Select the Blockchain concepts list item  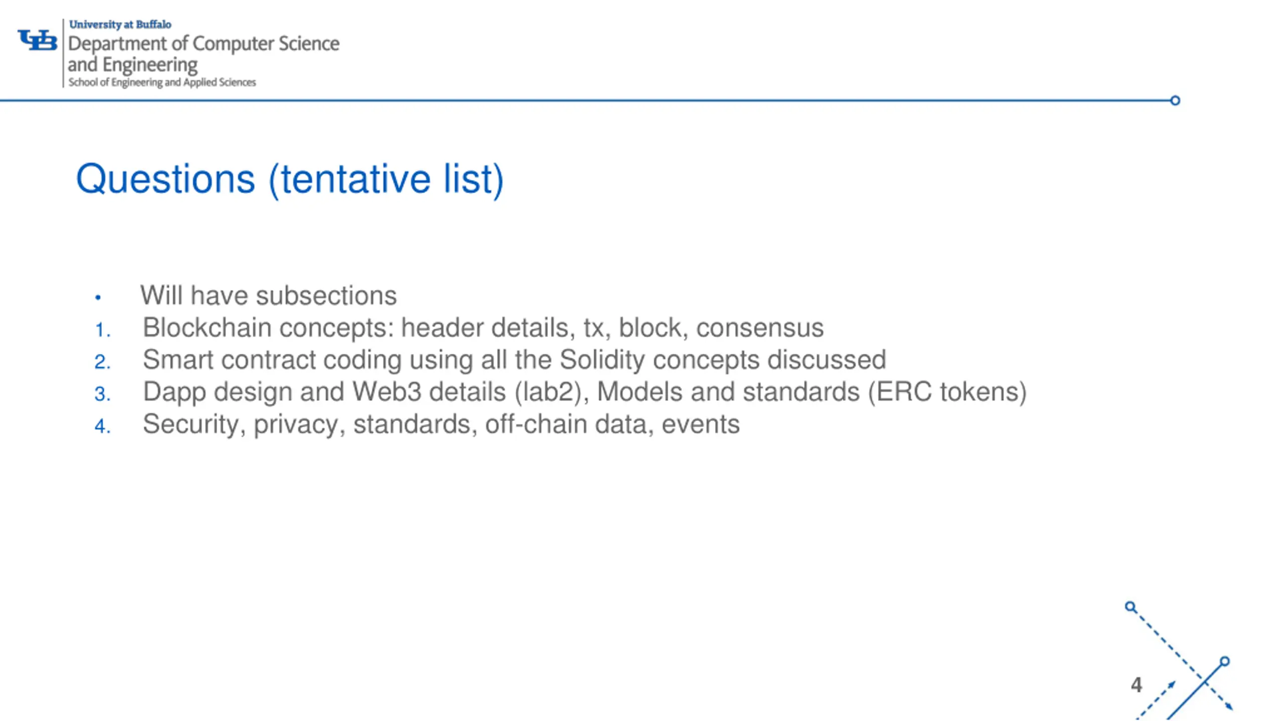483,328
